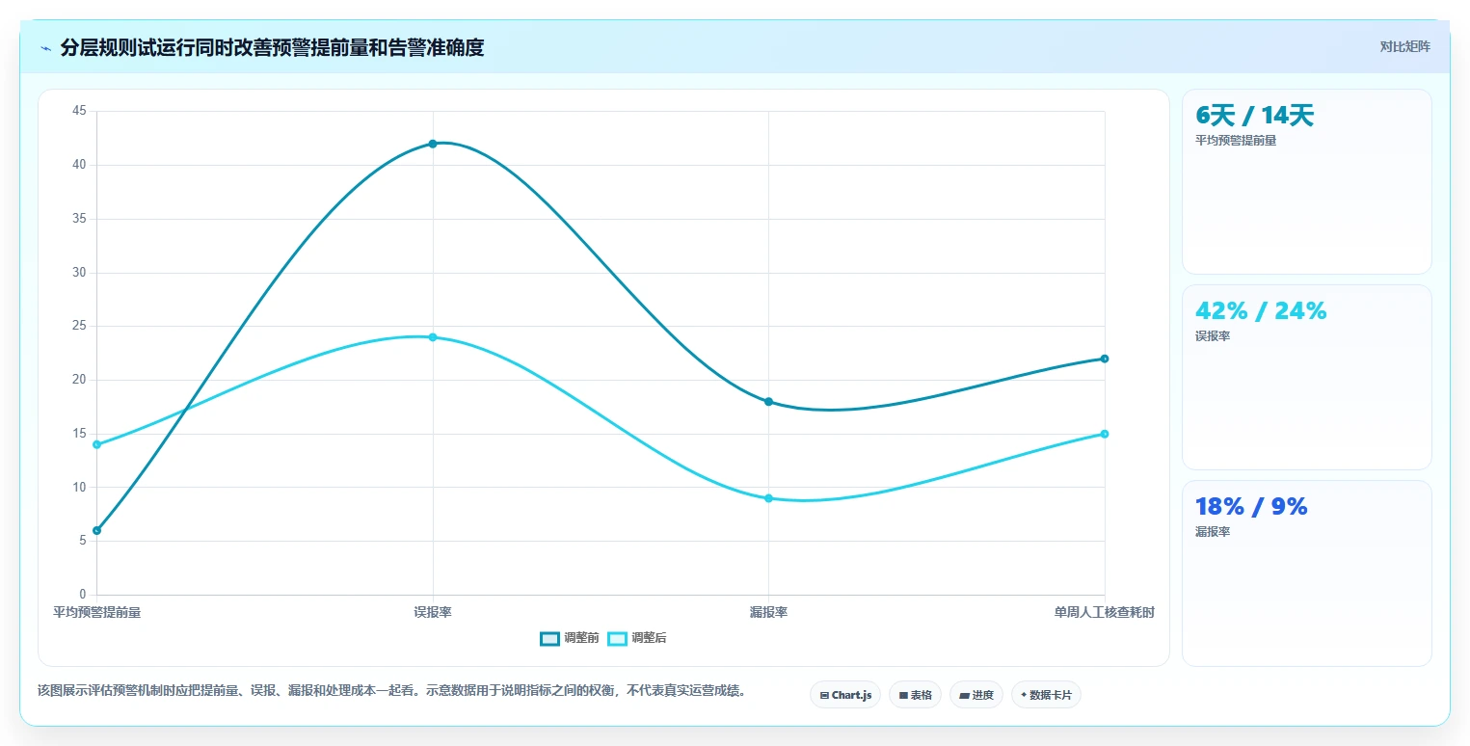Toggle the 调整前 legend entry
Screen dimensions: 1470x746
pyautogui.click(x=570, y=638)
